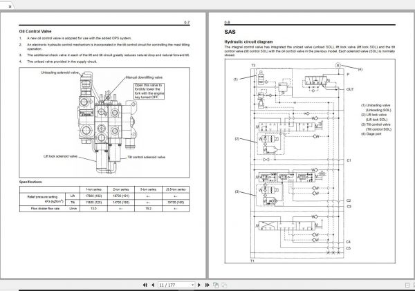Click the 'SAS' heading on the right page
415x291 pixels.
click(230, 32)
